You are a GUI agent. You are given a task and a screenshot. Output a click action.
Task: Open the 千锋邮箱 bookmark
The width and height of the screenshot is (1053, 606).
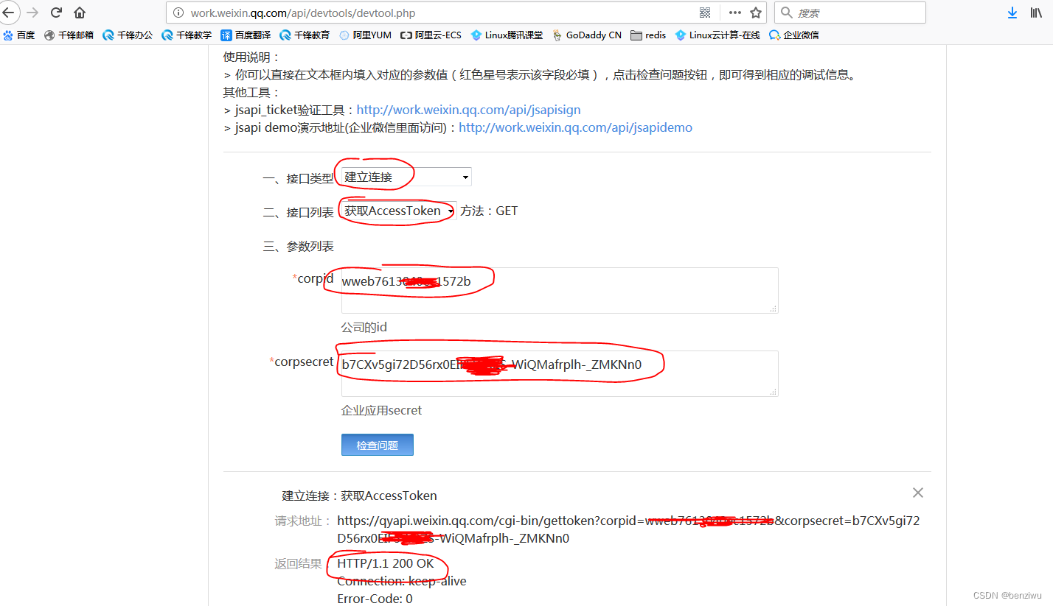[69, 35]
